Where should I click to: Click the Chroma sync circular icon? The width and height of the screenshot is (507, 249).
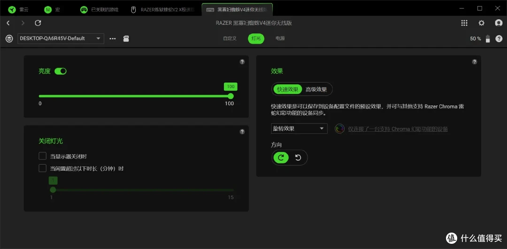tap(339, 128)
